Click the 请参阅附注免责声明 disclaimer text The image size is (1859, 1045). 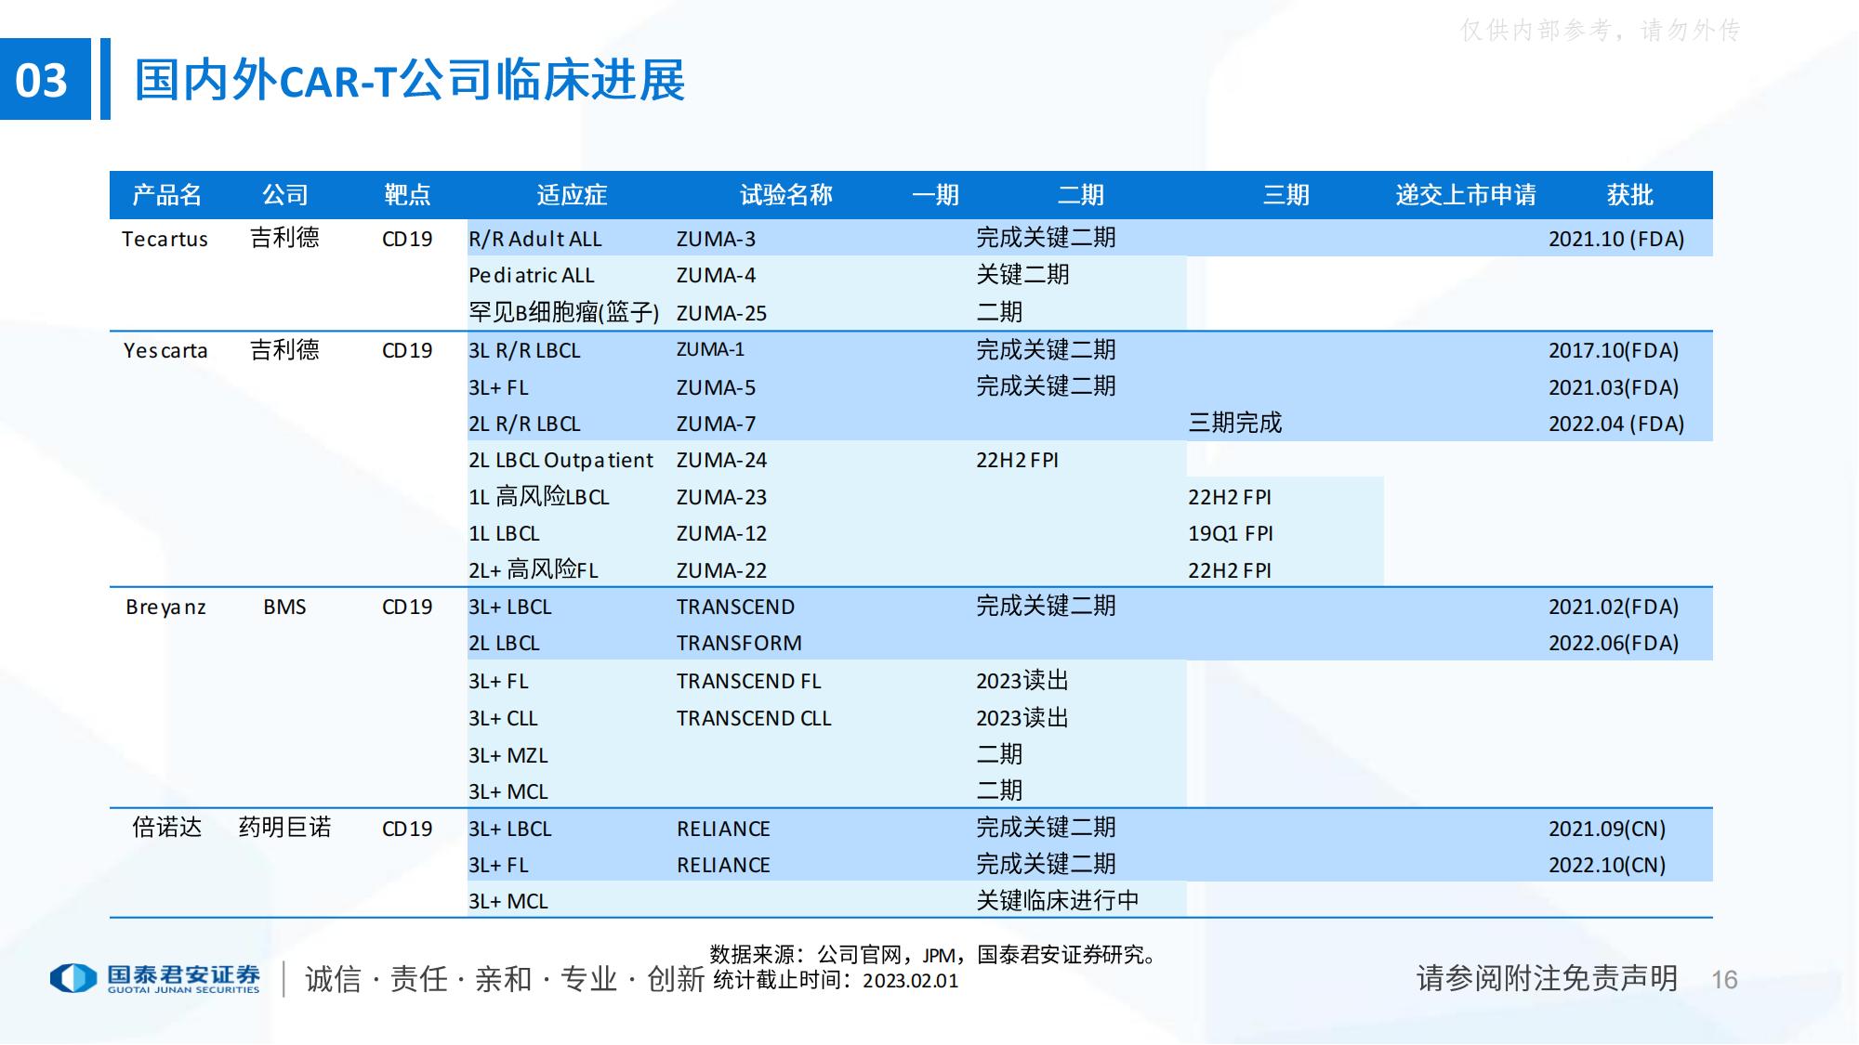tap(1547, 978)
